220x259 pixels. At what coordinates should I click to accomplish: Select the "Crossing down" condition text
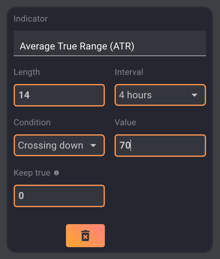(x=50, y=146)
